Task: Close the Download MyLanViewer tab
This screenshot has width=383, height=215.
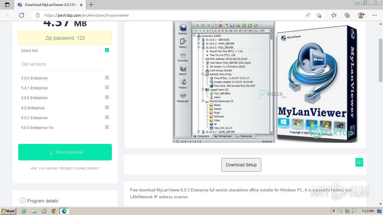Action: coord(81,5)
